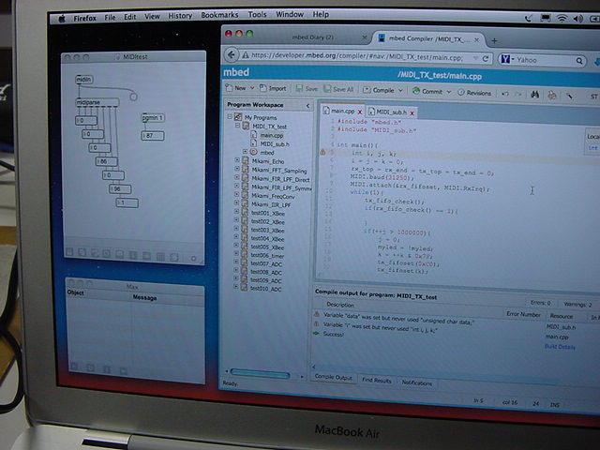Click the Revisions button
The height and width of the screenshot is (450, 600).
tap(474, 93)
